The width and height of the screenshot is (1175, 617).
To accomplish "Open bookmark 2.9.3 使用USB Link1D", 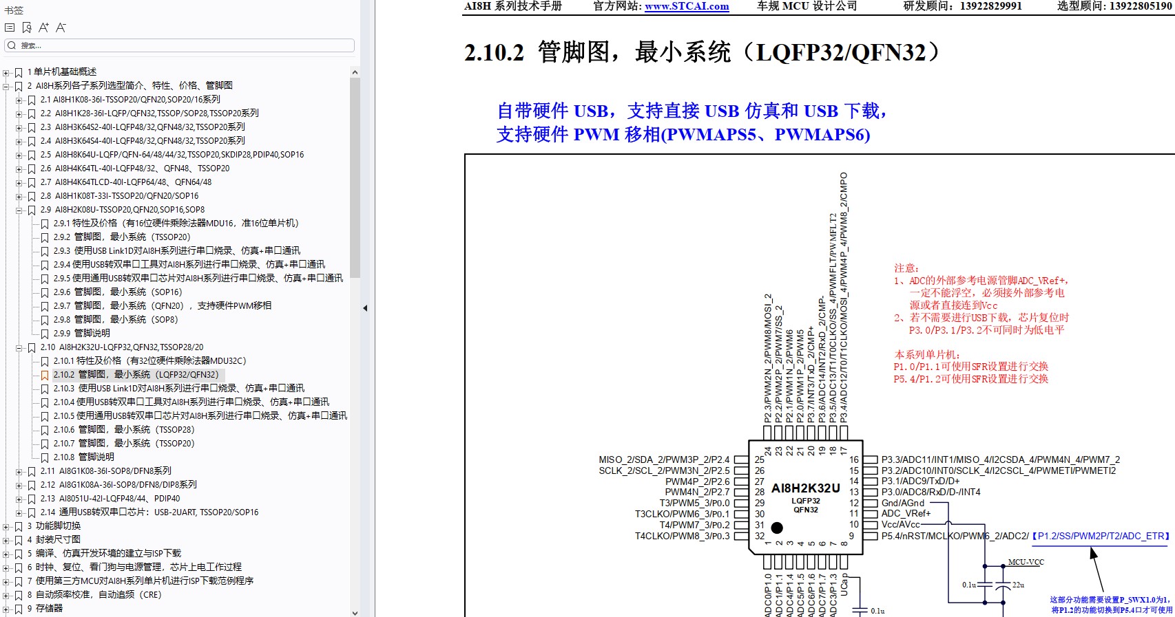I will [x=177, y=251].
